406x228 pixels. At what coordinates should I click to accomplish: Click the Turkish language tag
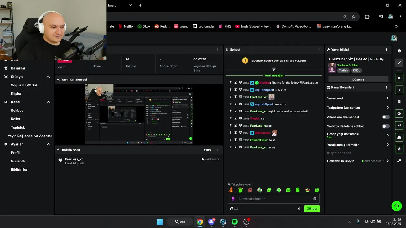344,71
